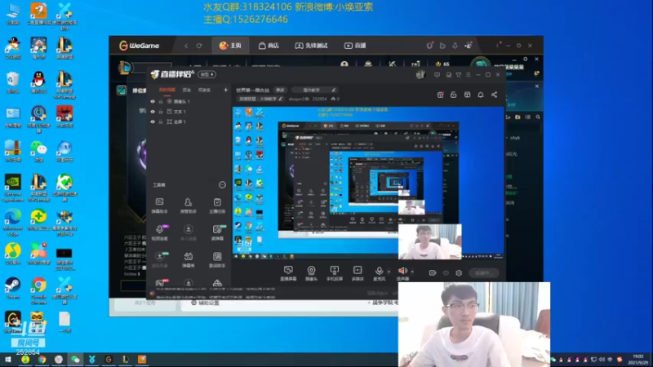Open Microsoft Edge desktop shortcut
This screenshot has height=367, width=653.
pyautogui.click(x=13, y=221)
